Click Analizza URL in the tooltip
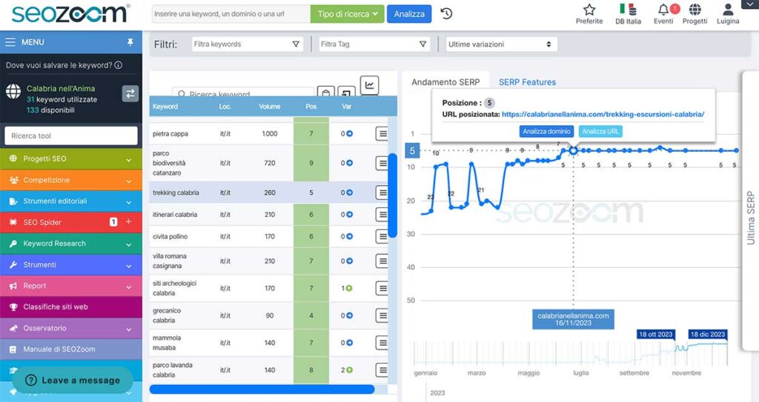This screenshot has height=402, width=759. coord(600,131)
